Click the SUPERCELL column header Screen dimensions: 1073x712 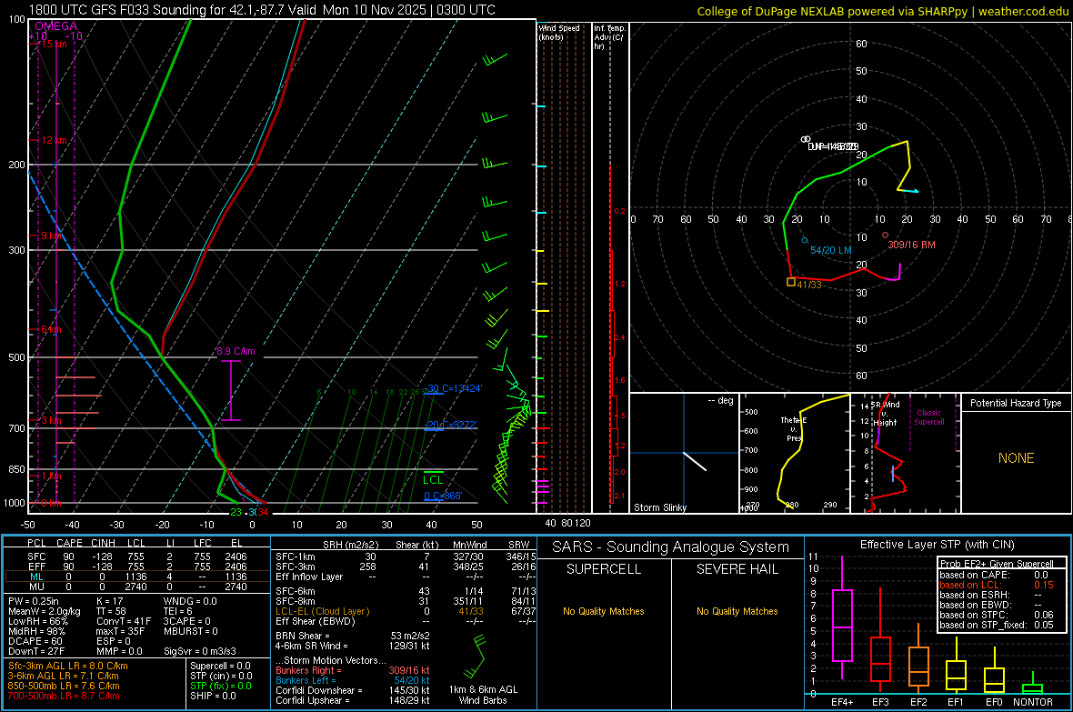coord(604,569)
